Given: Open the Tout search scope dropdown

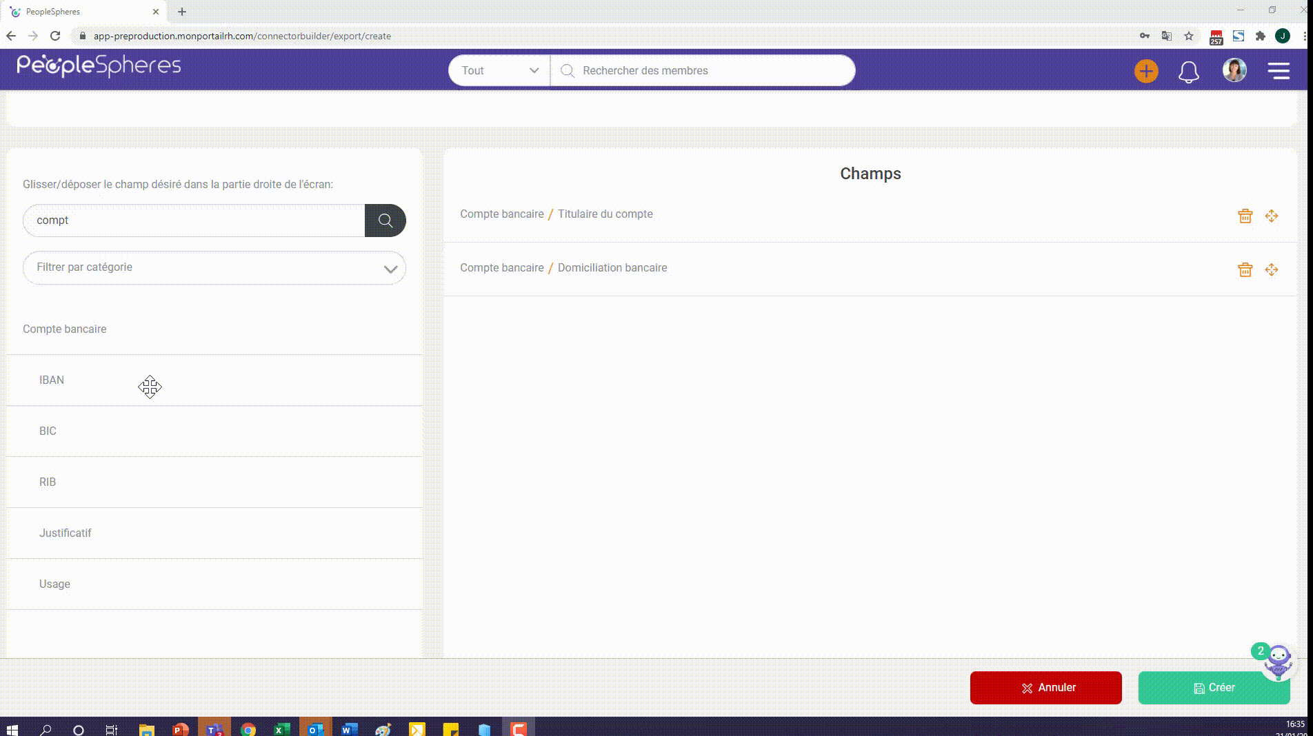Looking at the screenshot, I should (x=499, y=70).
